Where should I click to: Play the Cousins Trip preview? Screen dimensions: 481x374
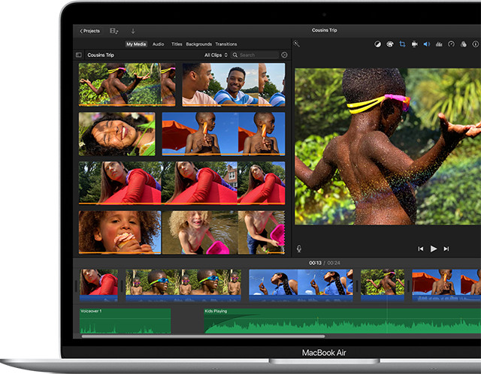coord(434,249)
